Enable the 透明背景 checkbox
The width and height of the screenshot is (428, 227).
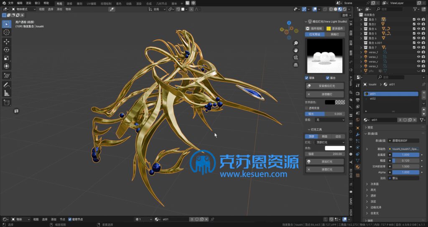pyautogui.click(x=307, y=108)
